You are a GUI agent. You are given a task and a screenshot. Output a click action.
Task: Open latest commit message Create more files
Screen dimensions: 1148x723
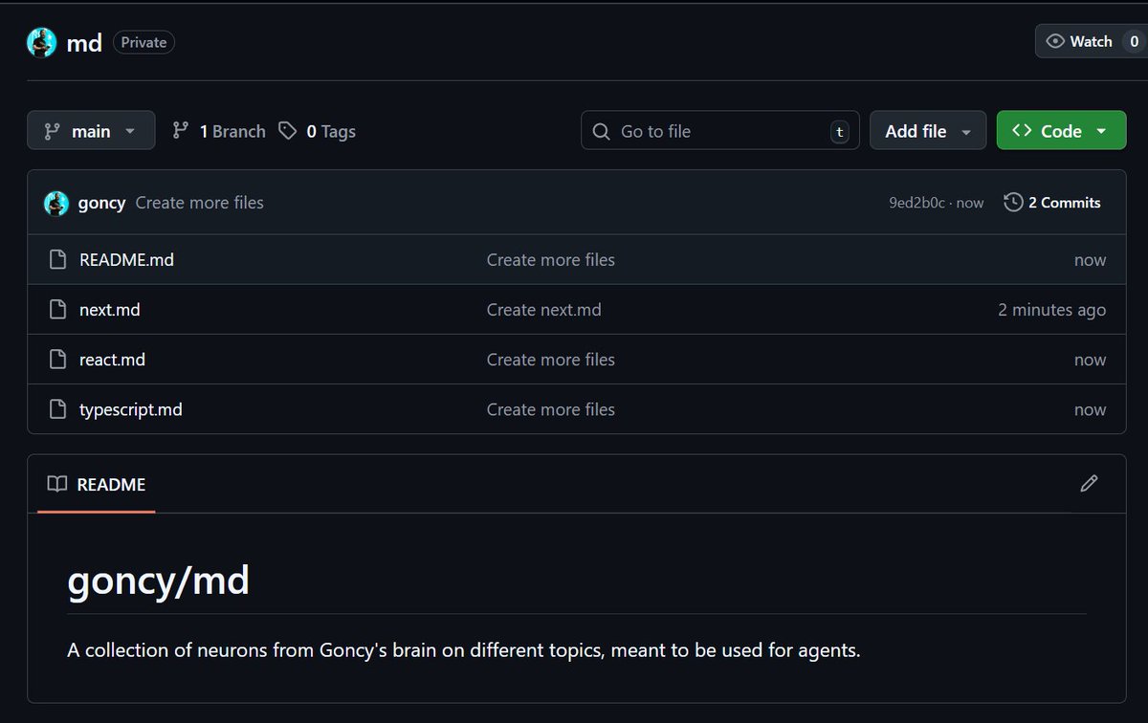199,203
